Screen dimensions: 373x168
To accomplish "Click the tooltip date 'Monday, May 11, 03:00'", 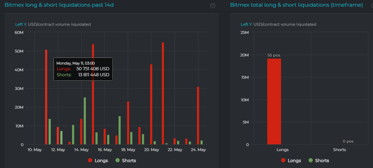I will [76, 63].
